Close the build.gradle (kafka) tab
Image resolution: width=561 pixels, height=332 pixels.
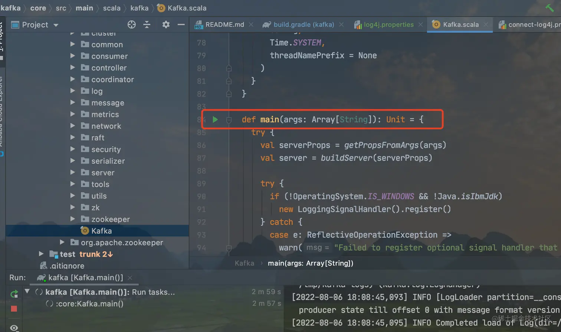coord(341,24)
